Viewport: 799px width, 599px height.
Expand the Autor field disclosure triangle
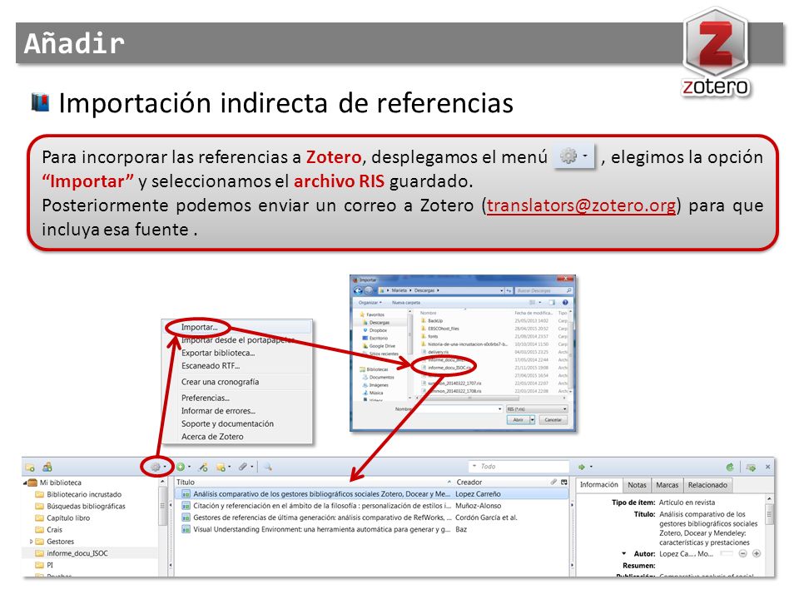(x=623, y=554)
